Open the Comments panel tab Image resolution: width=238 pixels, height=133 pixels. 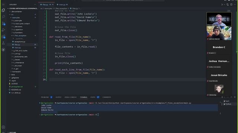coord(107,97)
